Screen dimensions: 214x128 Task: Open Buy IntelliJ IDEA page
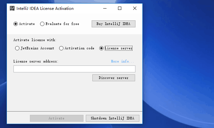(113, 24)
